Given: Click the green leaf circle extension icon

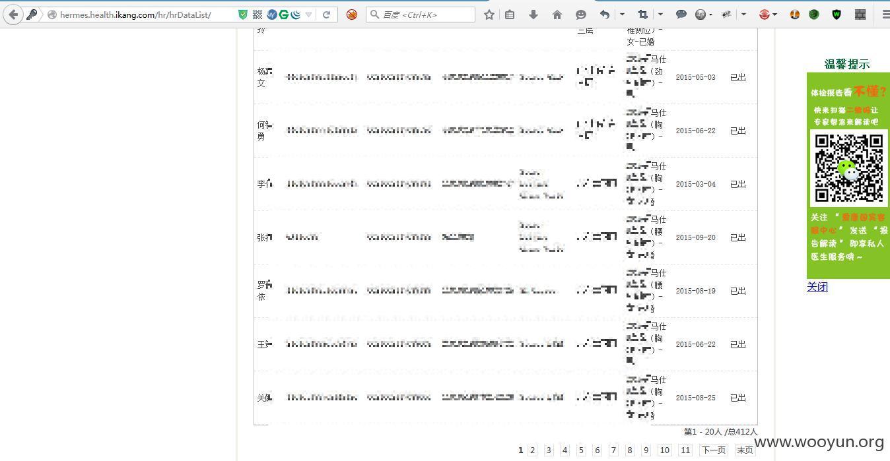Looking at the screenshot, I should (814, 14).
